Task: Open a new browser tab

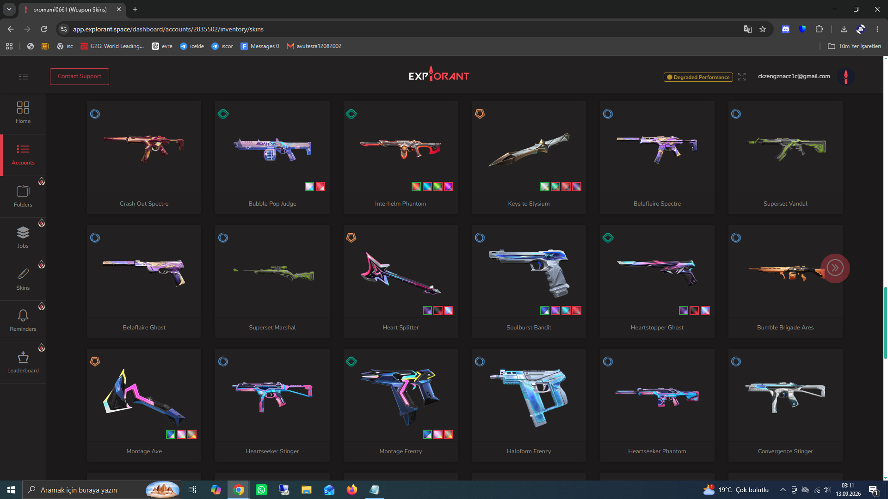Action: [x=135, y=9]
